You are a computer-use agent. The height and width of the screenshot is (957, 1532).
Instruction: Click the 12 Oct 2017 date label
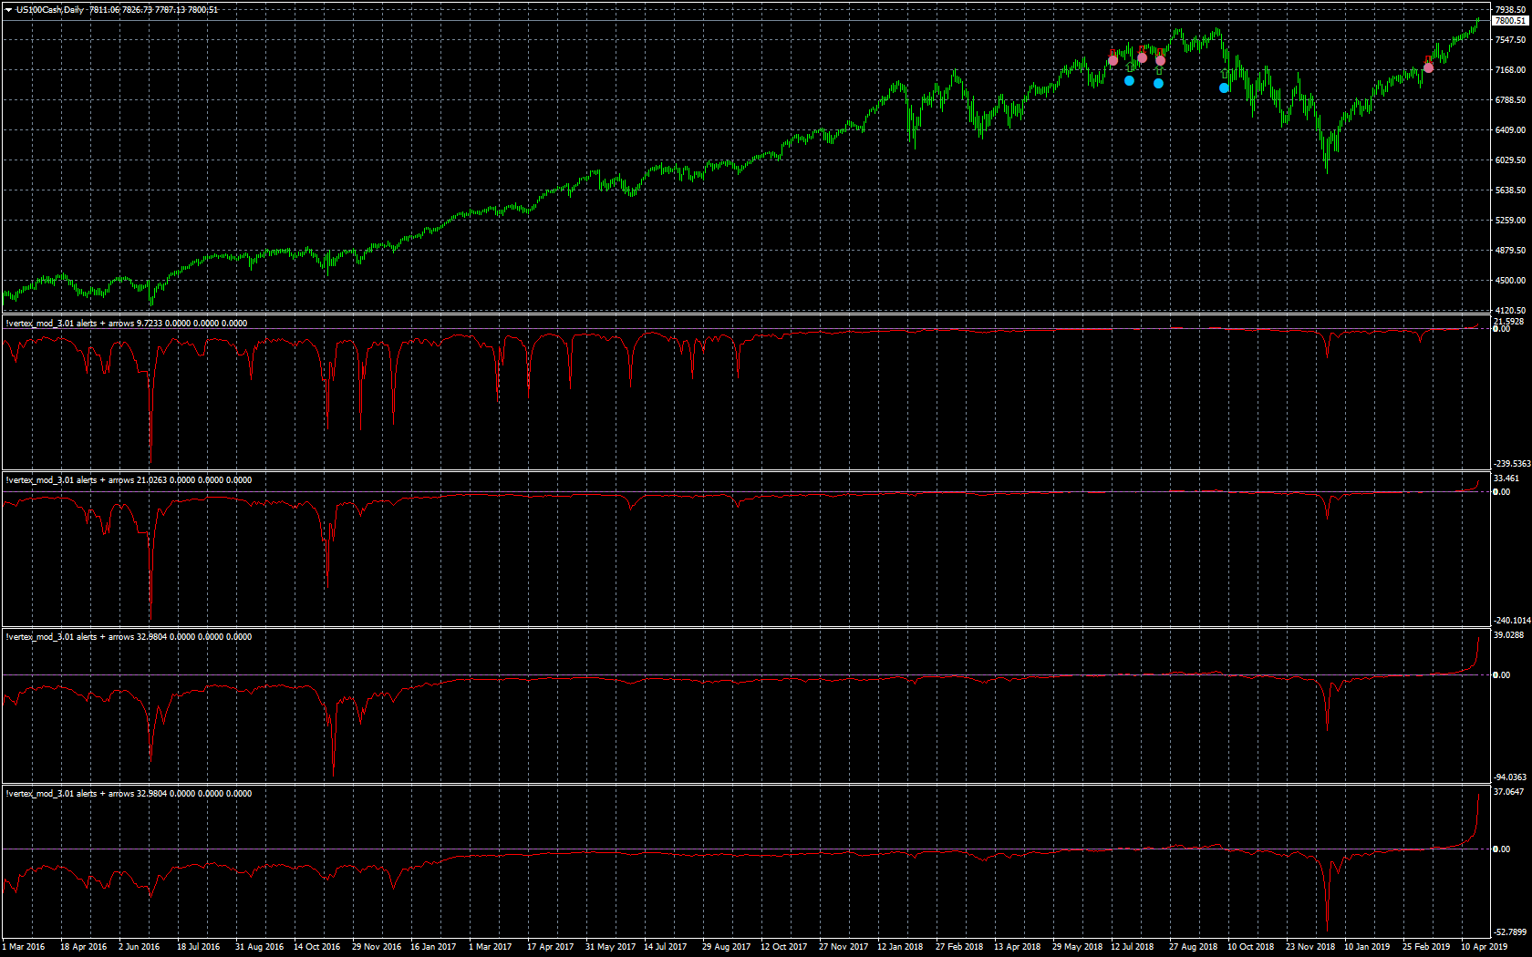click(x=783, y=947)
